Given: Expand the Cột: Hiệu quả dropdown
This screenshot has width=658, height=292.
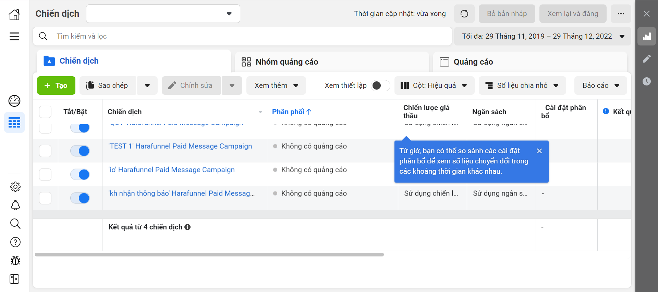Looking at the screenshot, I should click(x=434, y=85).
